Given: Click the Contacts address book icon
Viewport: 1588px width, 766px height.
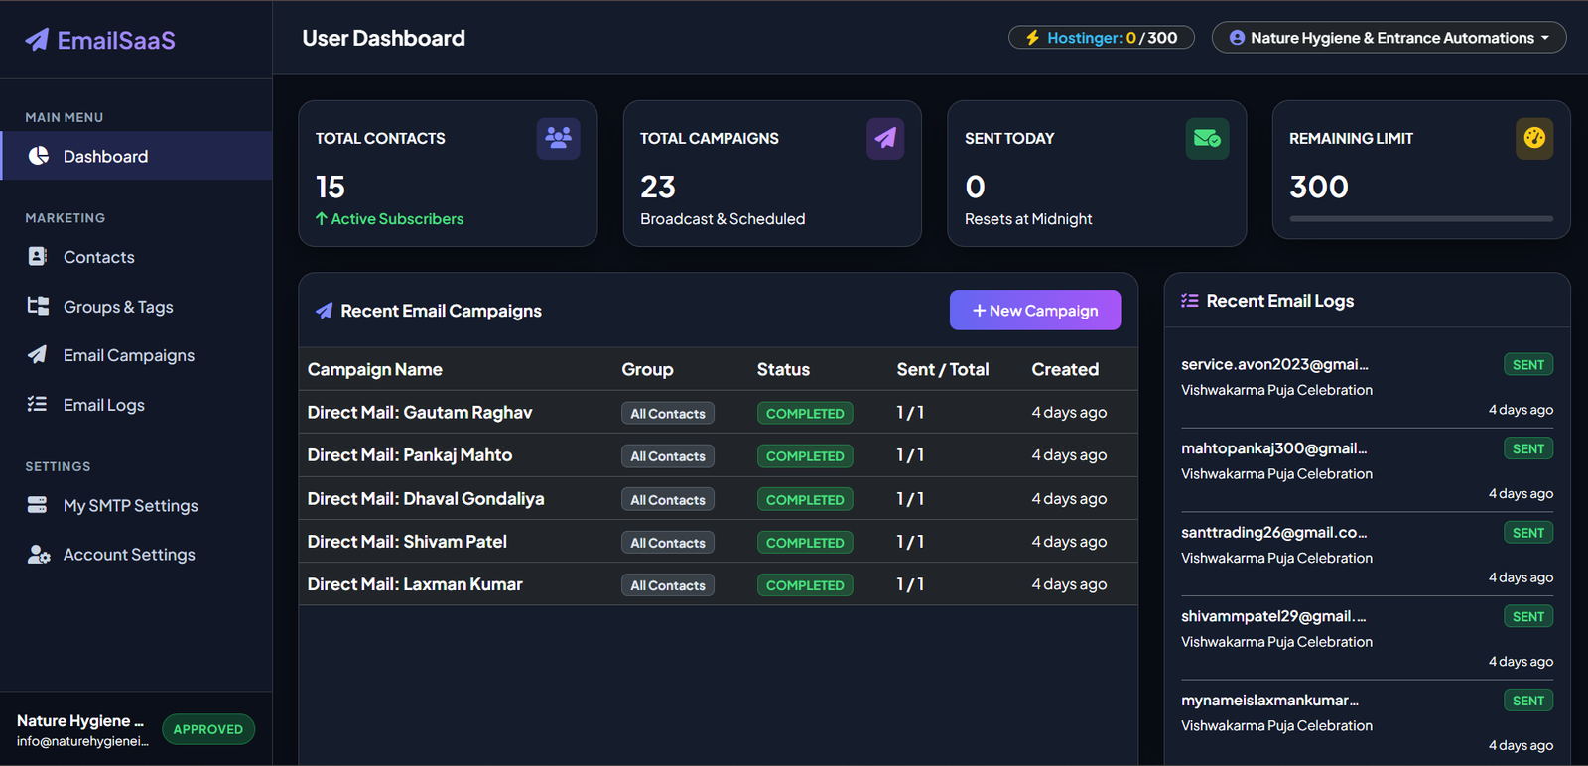Looking at the screenshot, I should (38, 256).
